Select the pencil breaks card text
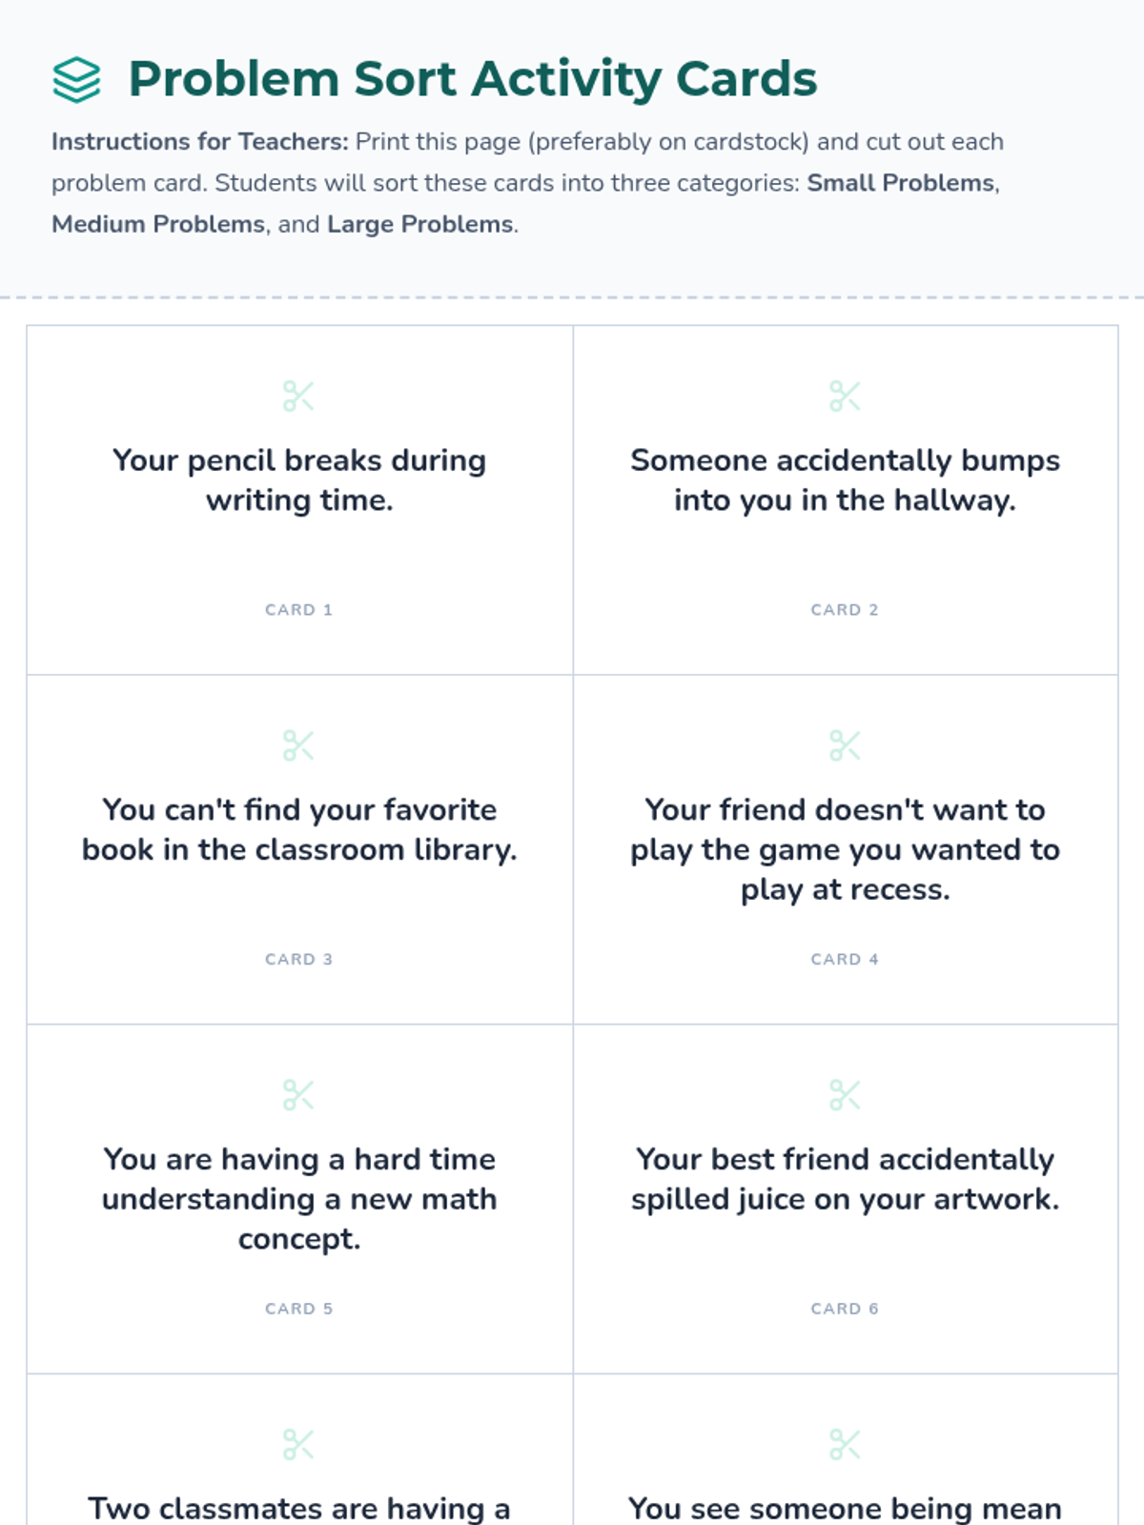Screen dimensions: 1144x1525 [x=299, y=480]
